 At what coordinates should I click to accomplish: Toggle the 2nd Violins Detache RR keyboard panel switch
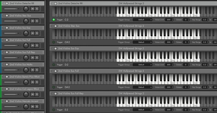[54, 3]
